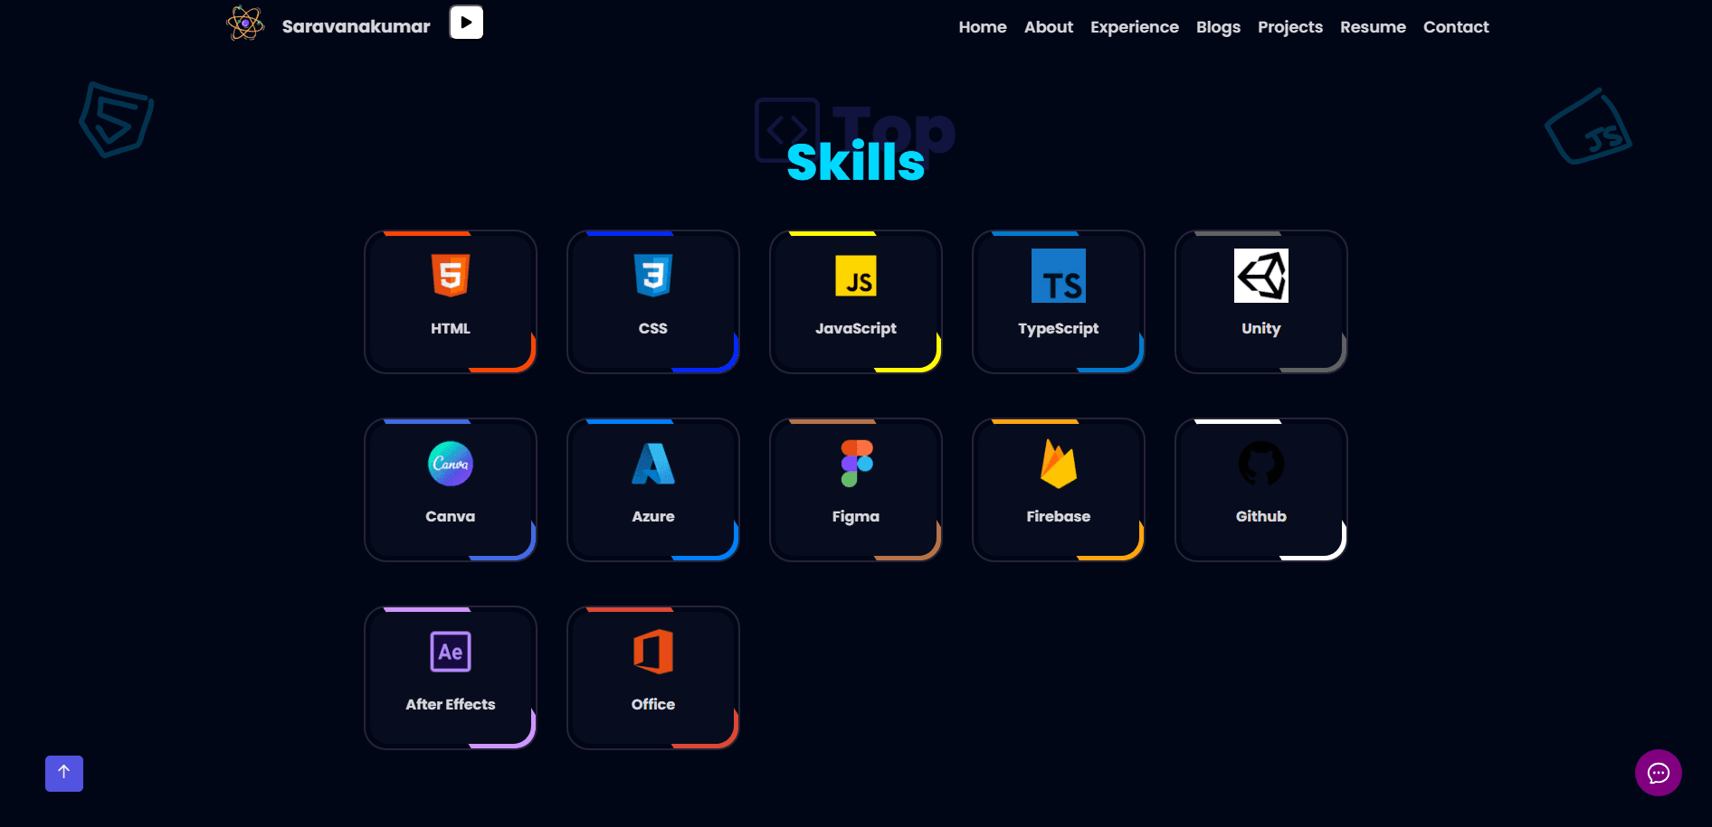Click the blue TS TypeScript icon

(1059, 276)
